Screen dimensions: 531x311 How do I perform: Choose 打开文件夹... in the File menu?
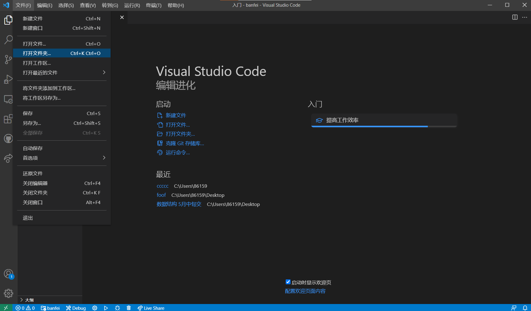62,53
